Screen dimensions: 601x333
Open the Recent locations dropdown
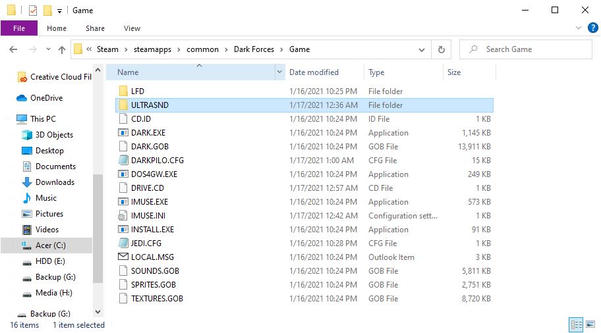(x=48, y=49)
